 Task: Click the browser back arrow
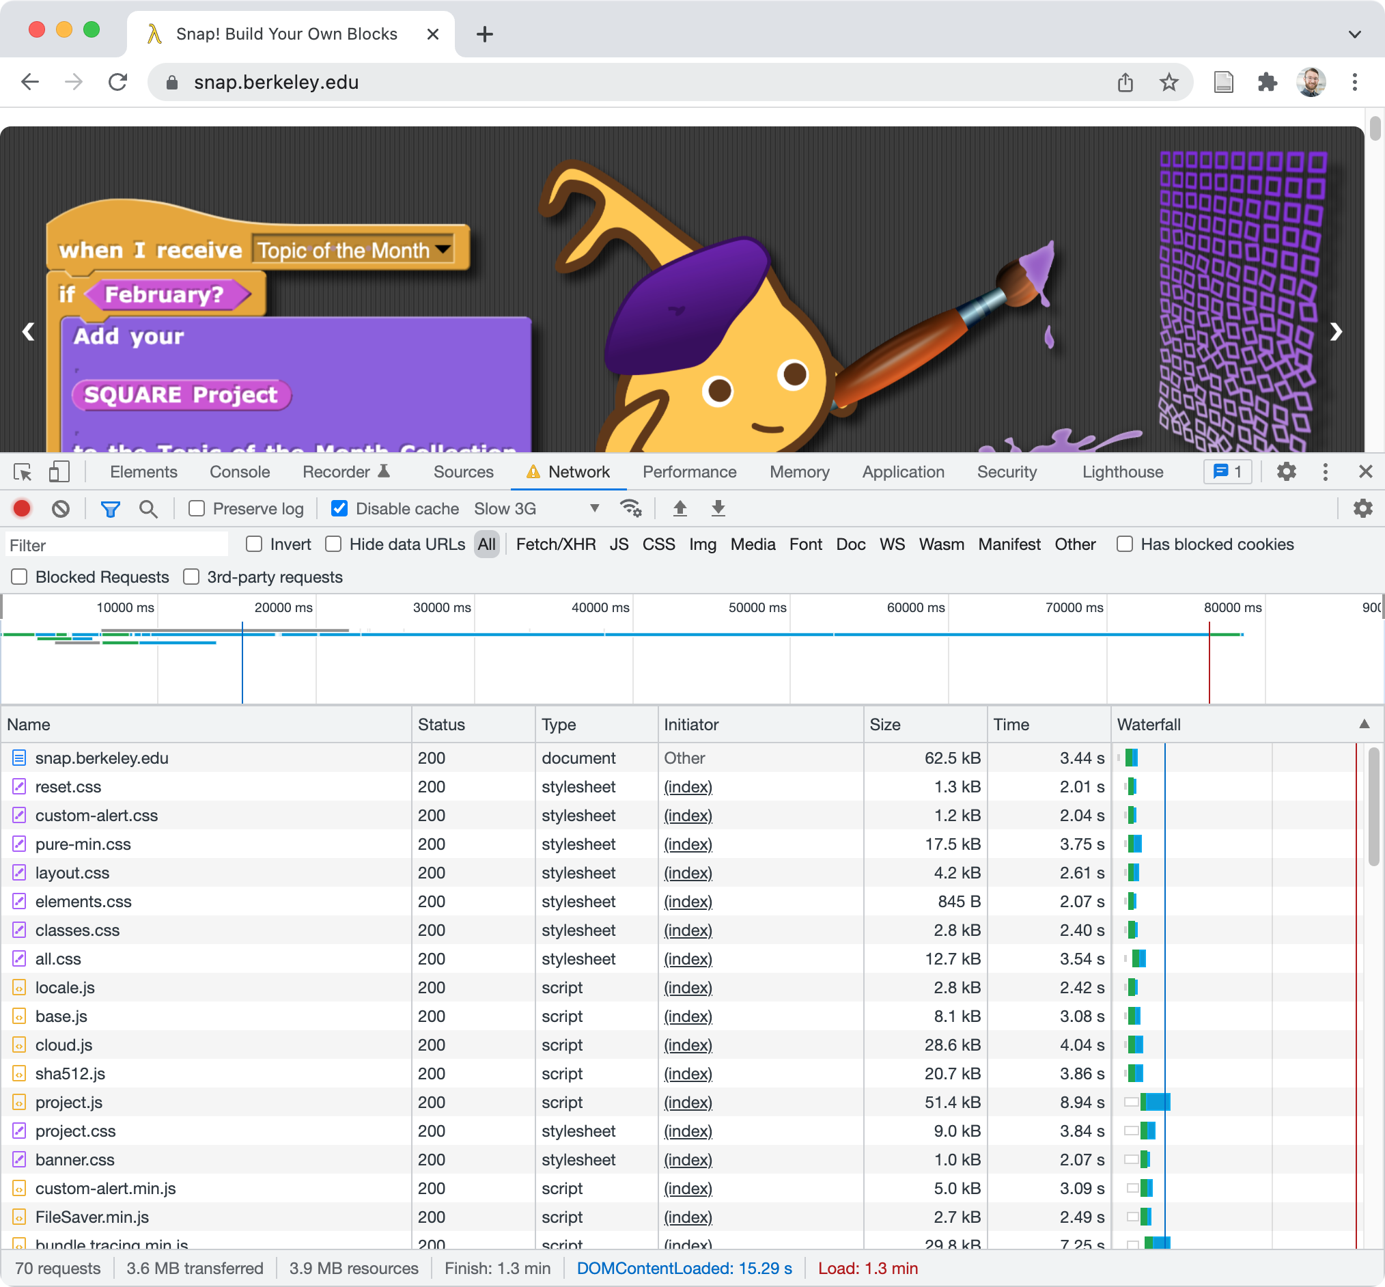pos(30,82)
